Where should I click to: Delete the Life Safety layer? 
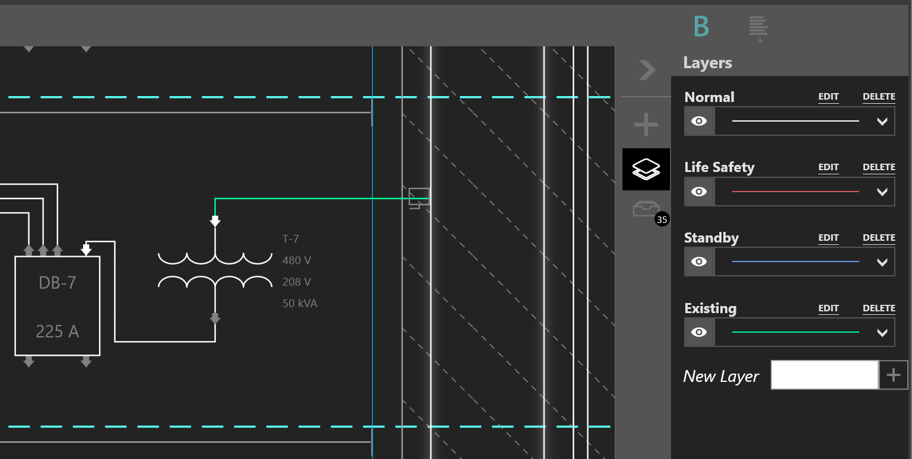tap(879, 168)
